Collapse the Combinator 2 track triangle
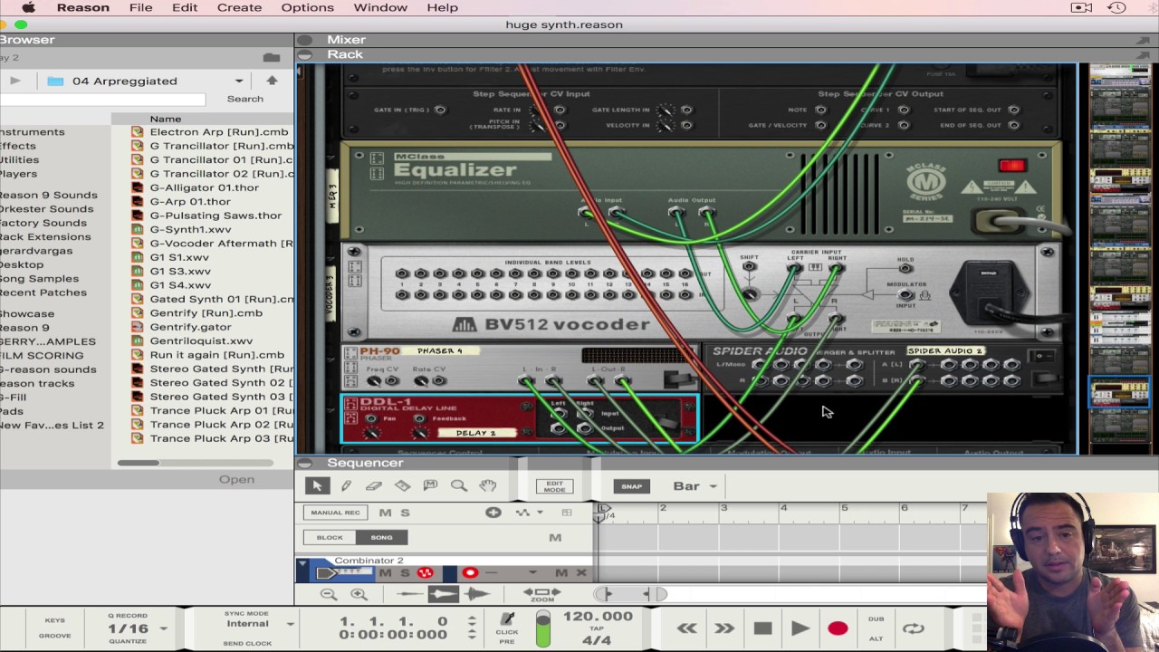The image size is (1159, 652). (x=302, y=562)
